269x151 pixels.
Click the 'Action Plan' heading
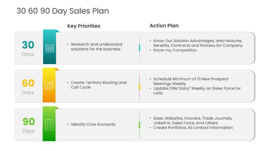(x=164, y=26)
